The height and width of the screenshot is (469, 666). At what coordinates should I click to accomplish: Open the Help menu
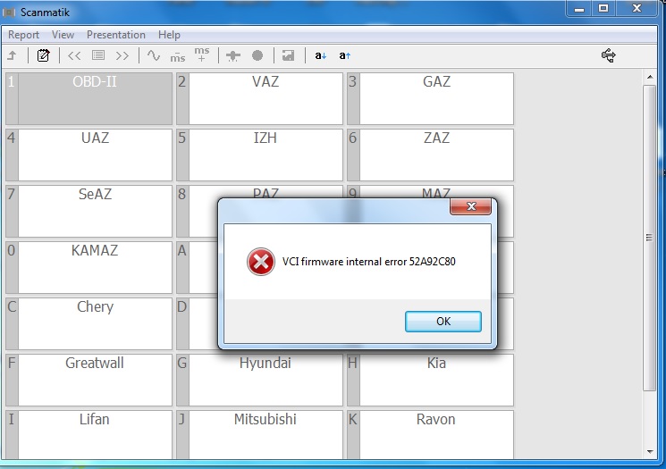[169, 35]
